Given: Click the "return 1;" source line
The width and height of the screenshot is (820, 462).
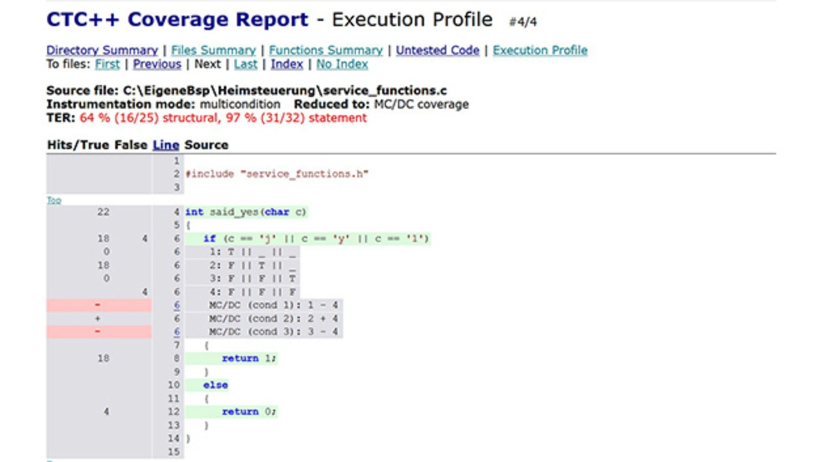Looking at the screenshot, I should pyautogui.click(x=249, y=358).
